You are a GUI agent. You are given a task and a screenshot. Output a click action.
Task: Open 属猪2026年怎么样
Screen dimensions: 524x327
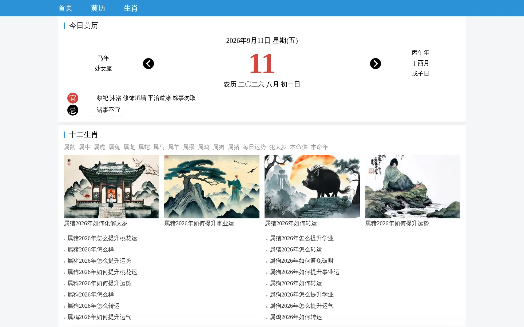click(x=91, y=250)
